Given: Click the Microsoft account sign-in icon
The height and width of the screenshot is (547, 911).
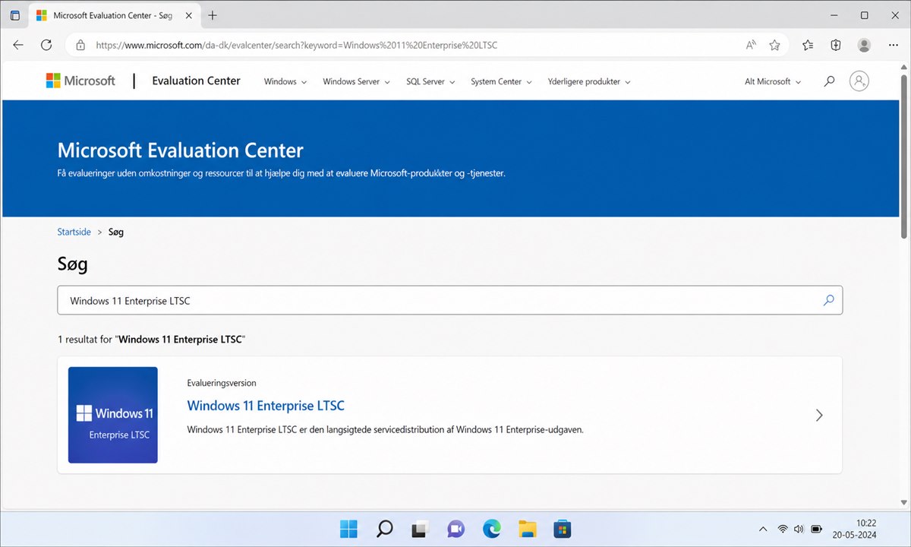Looking at the screenshot, I should point(859,81).
